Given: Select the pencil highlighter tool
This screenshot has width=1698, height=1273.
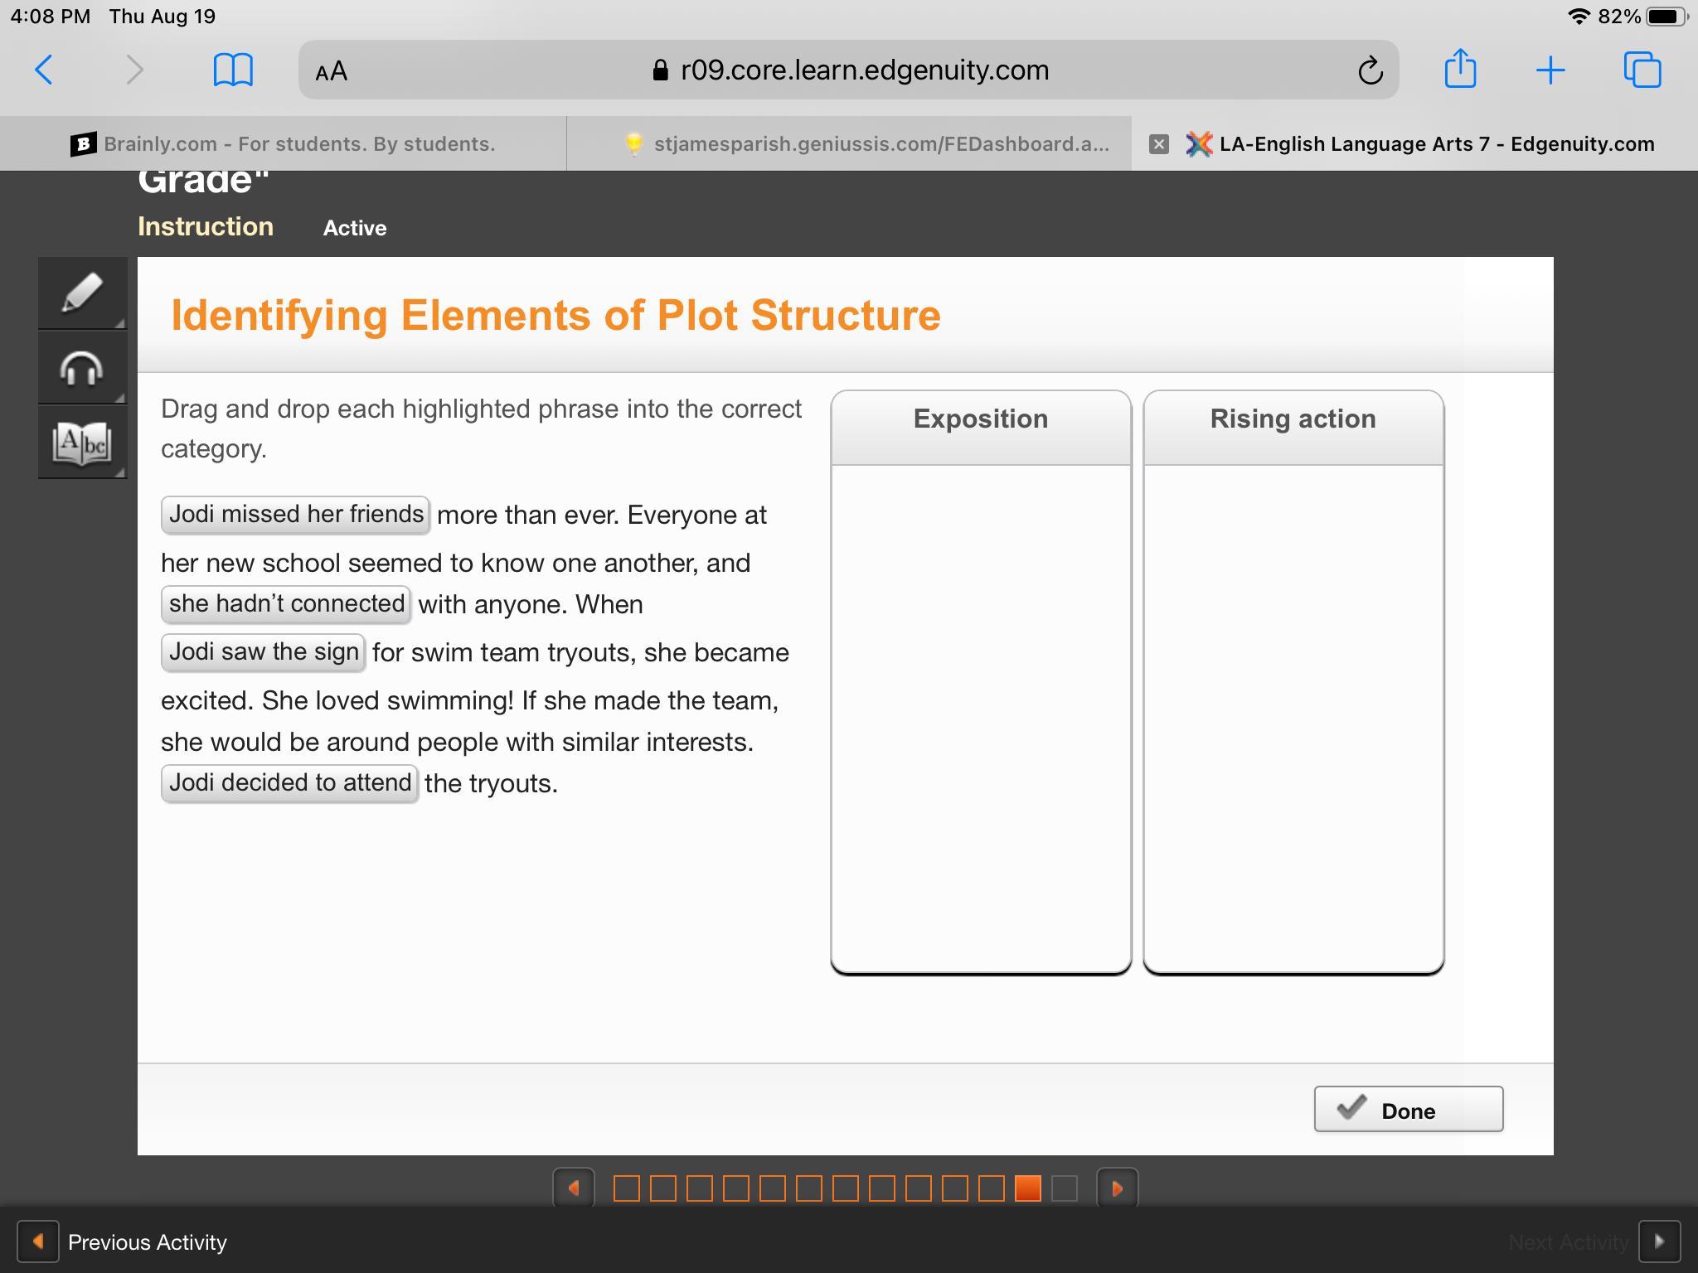Looking at the screenshot, I should coord(82,293).
